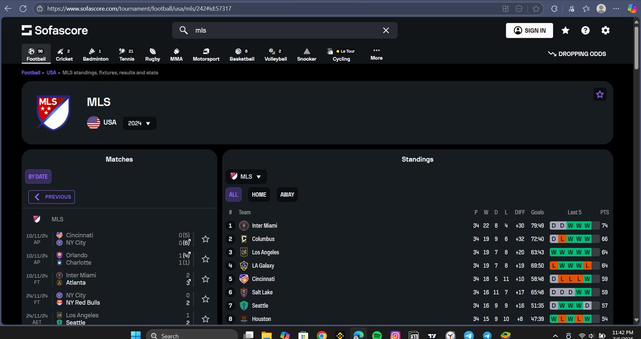Open Sofascore settings gear icon
Screen dimensions: 641x339
(605, 30)
